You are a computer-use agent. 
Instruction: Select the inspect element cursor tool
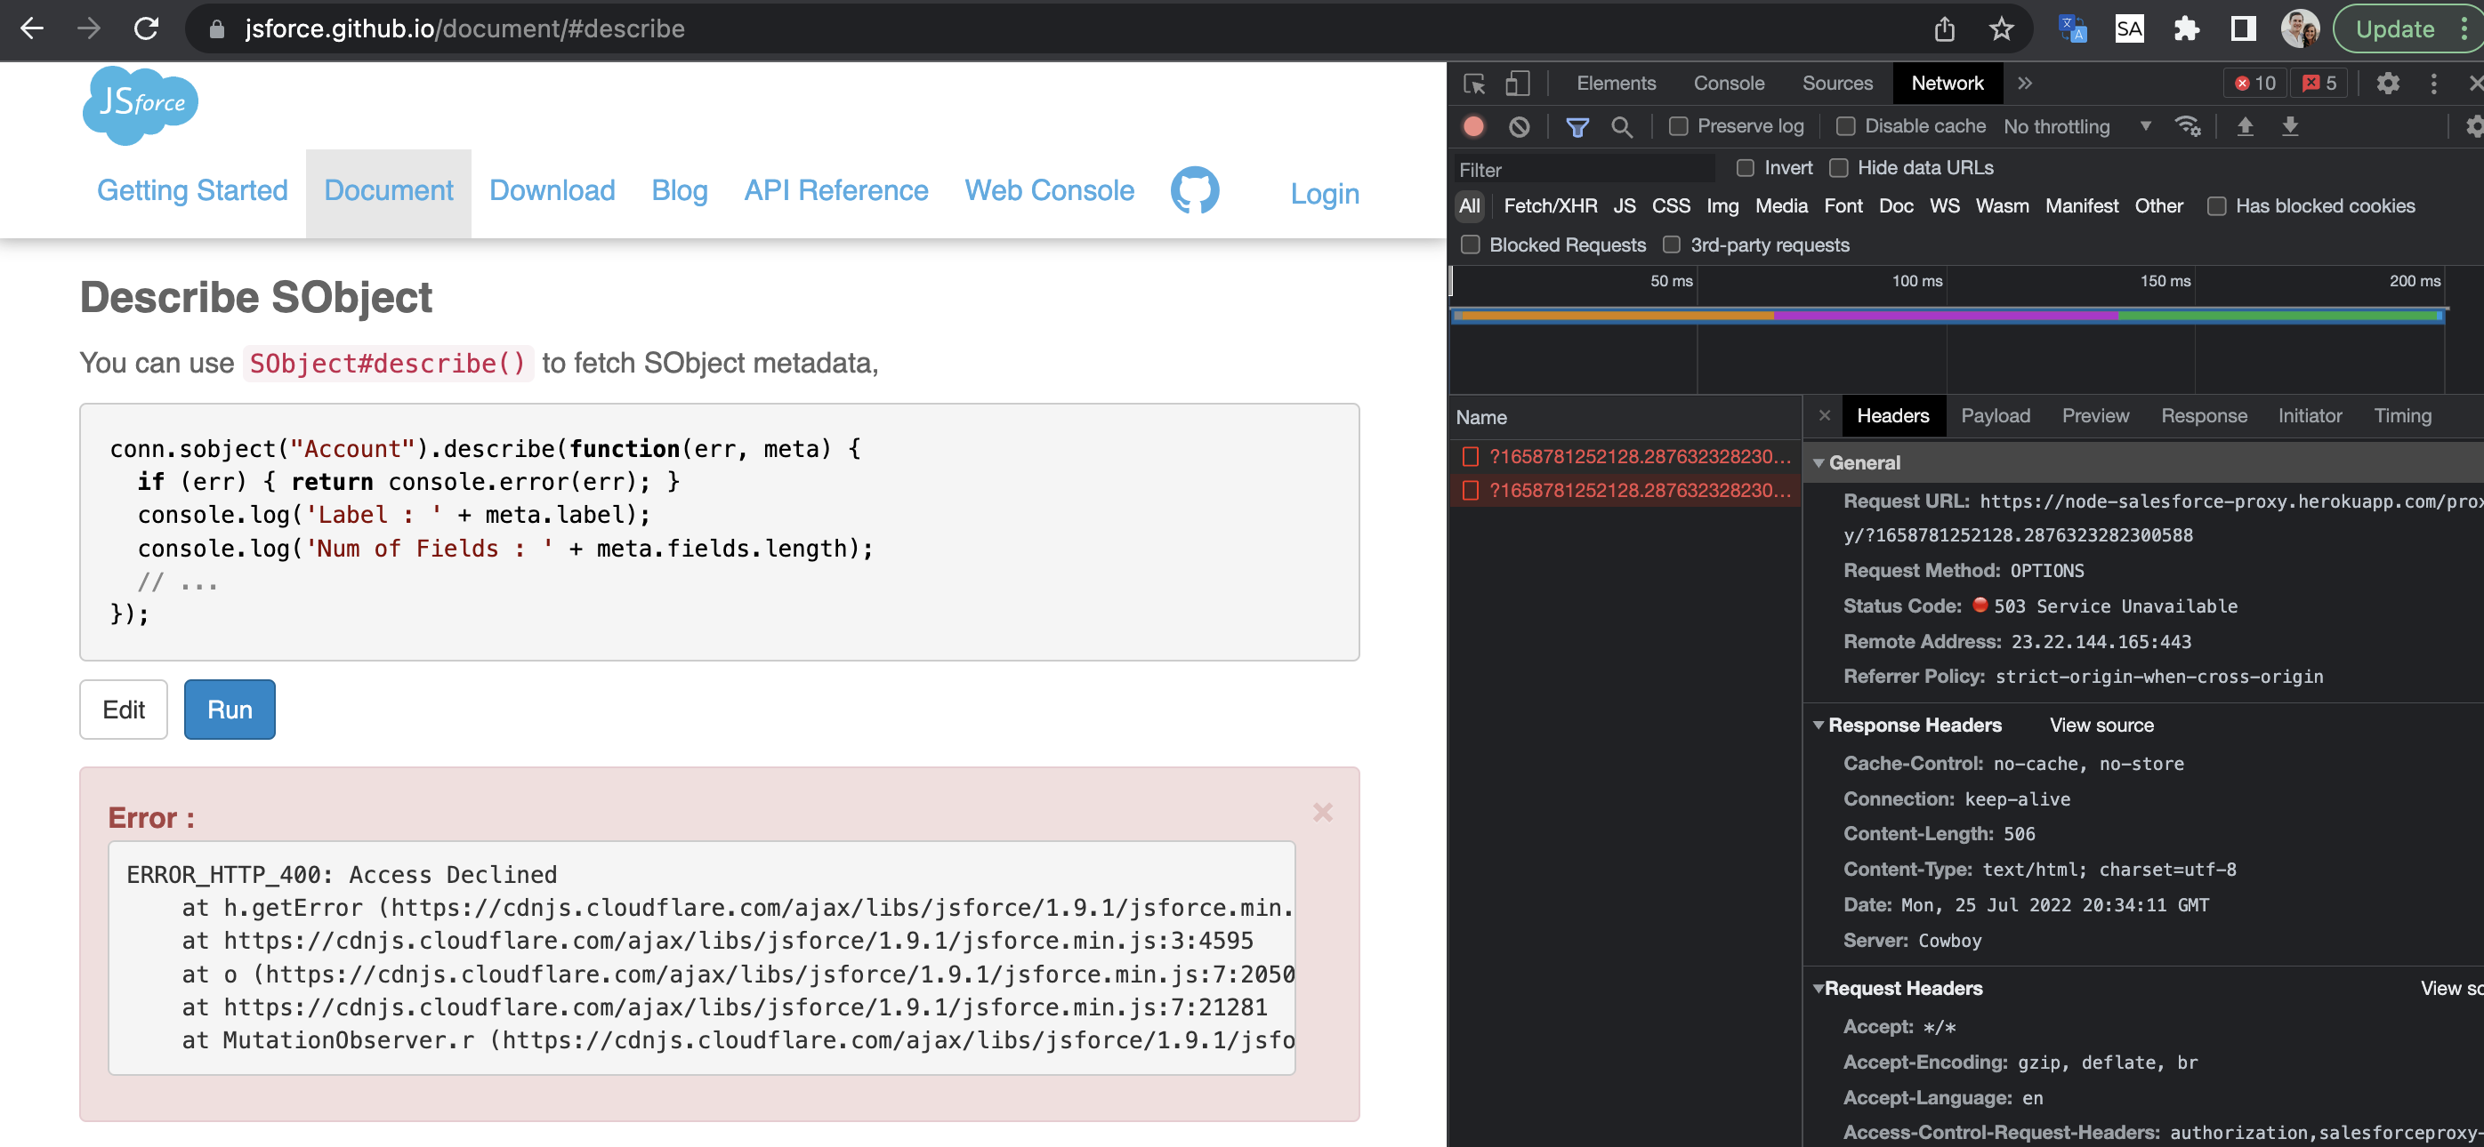(1474, 83)
